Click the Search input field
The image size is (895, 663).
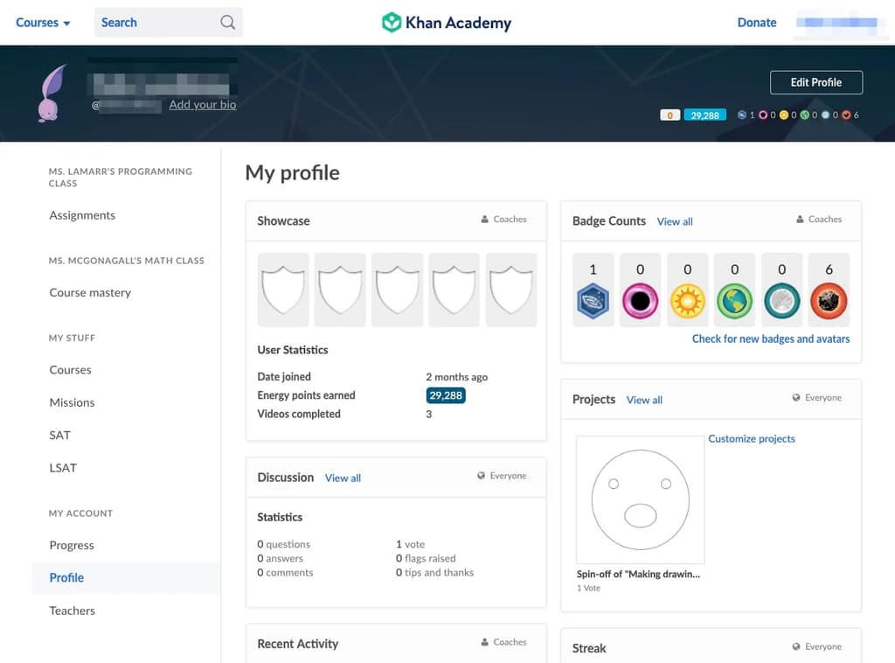coord(169,22)
